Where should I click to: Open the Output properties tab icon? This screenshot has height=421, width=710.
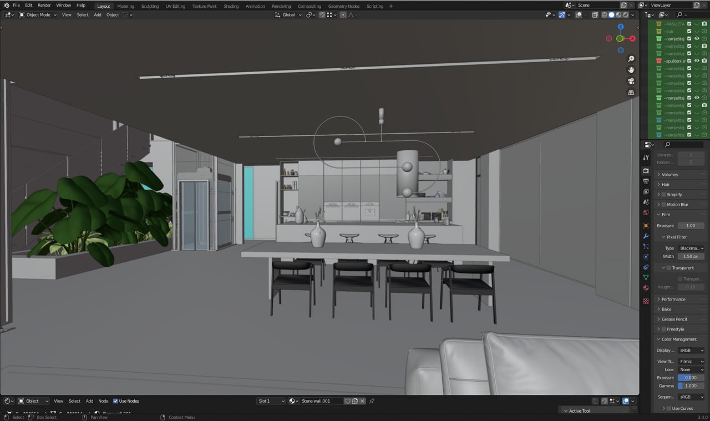point(646,181)
